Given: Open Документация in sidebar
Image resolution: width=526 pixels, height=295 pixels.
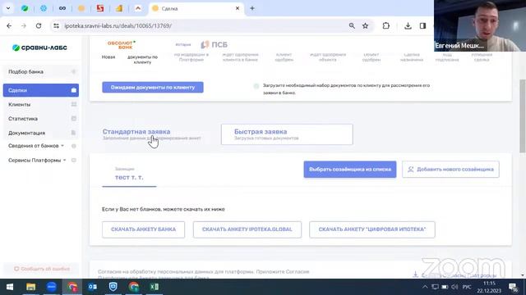Looking at the screenshot, I should (41, 133).
